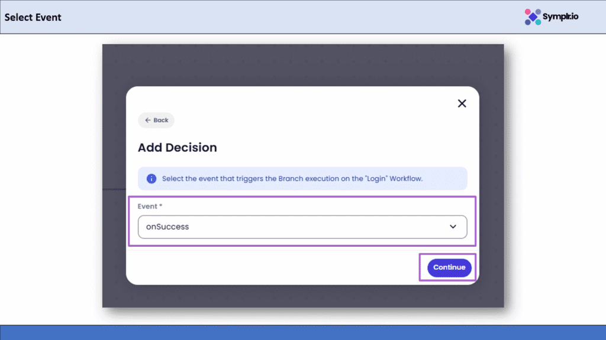Click the Symplr.io brand name text
The height and width of the screenshot is (340, 606).
click(560, 17)
